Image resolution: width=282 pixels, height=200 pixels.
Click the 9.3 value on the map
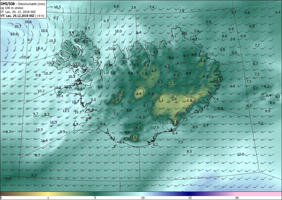click(x=106, y=21)
